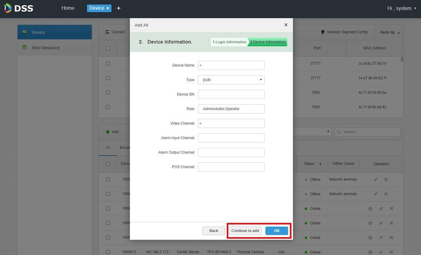Screen dimensions: 421x255
Task: Click the POS Channel field
Action: point(231,167)
